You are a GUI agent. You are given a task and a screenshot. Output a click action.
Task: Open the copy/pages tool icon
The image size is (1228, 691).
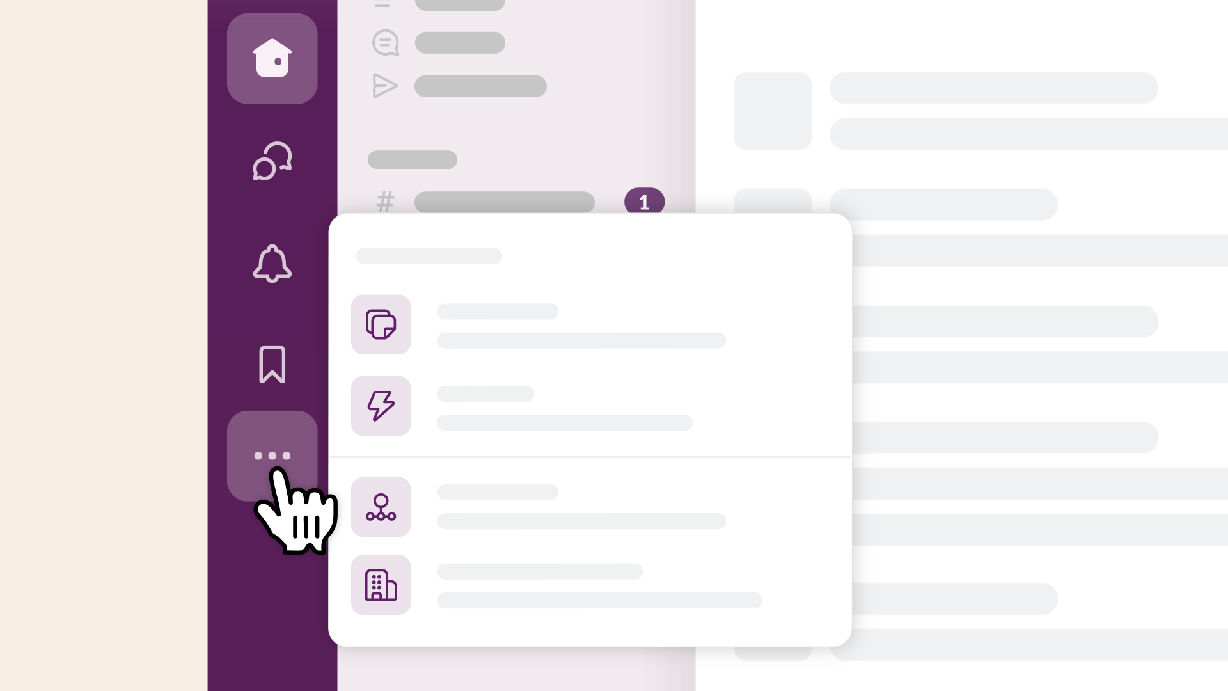(x=381, y=323)
